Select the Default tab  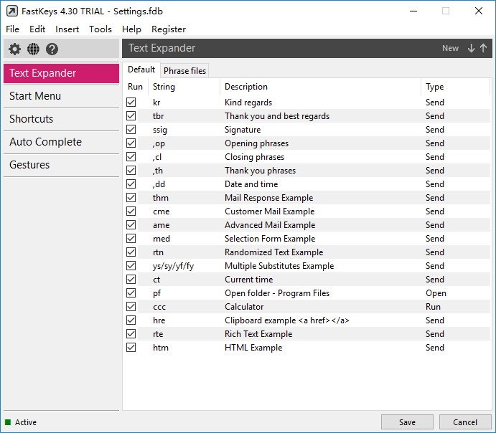point(141,70)
